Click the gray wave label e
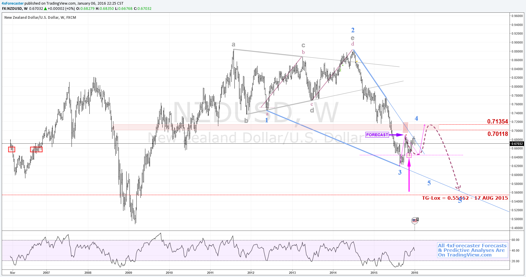Image resolution: width=526 pixels, height=277 pixels. coord(352,38)
